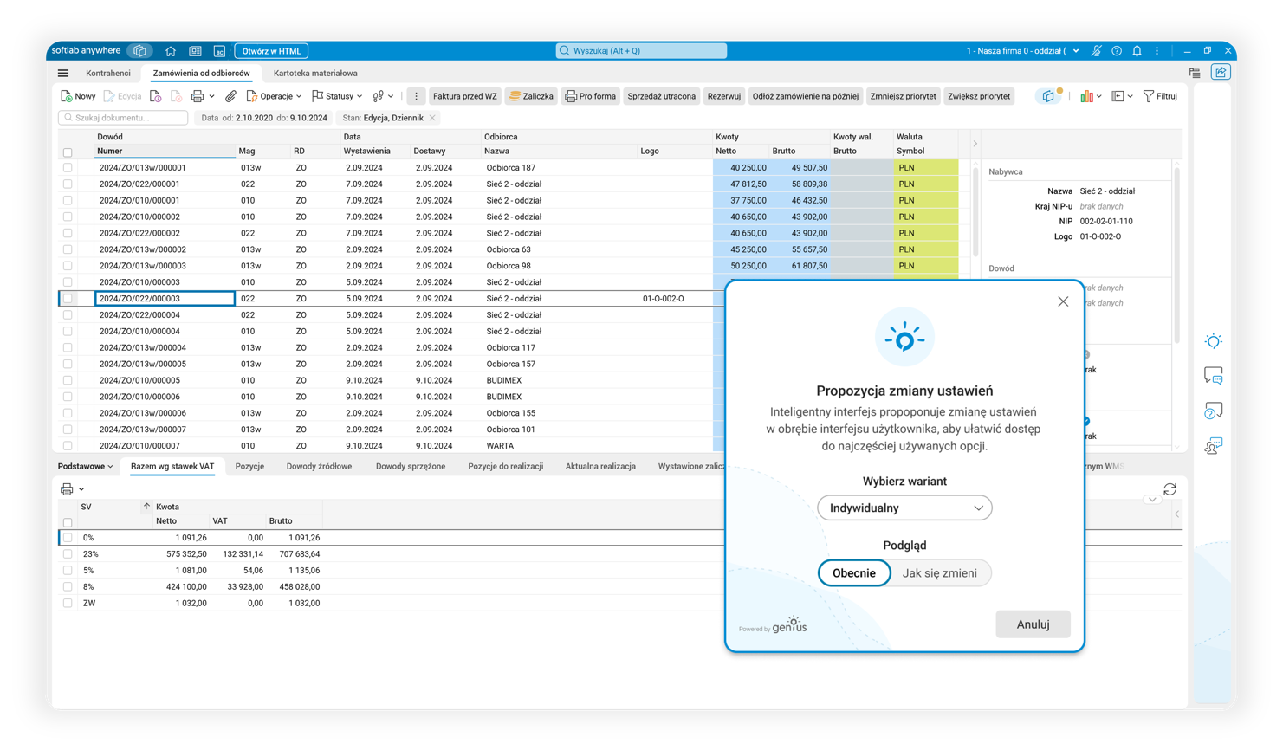1283x750 pixels.
Task: Open the linked documents dropdown after Statusy
Action: tap(383, 96)
